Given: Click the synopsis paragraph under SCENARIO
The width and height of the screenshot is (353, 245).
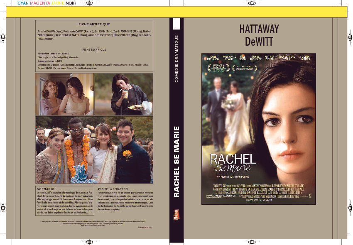Looking at the screenshot, I should (x=65, y=203).
